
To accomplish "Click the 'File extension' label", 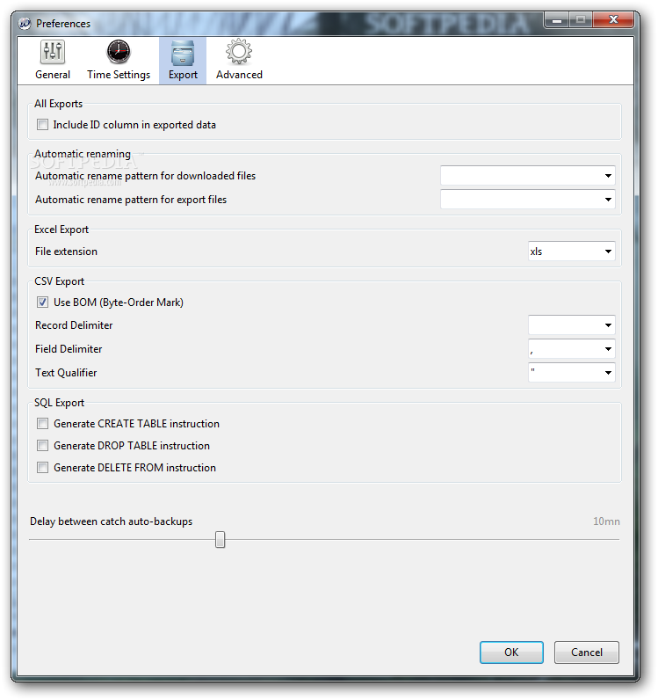I will [x=66, y=252].
